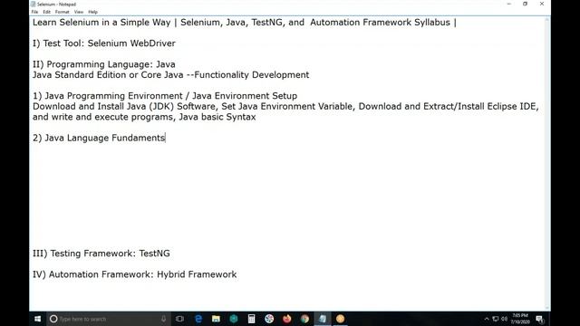
Task: Switch to Notepad taskbar icon
Action: tap(323, 319)
